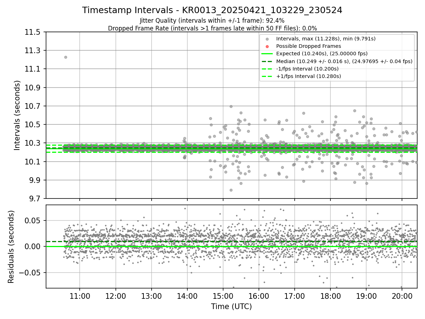The height and width of the screenshot is (319, 425).
Task: Click the '12:00' time tick label
Action: (115, 296)
